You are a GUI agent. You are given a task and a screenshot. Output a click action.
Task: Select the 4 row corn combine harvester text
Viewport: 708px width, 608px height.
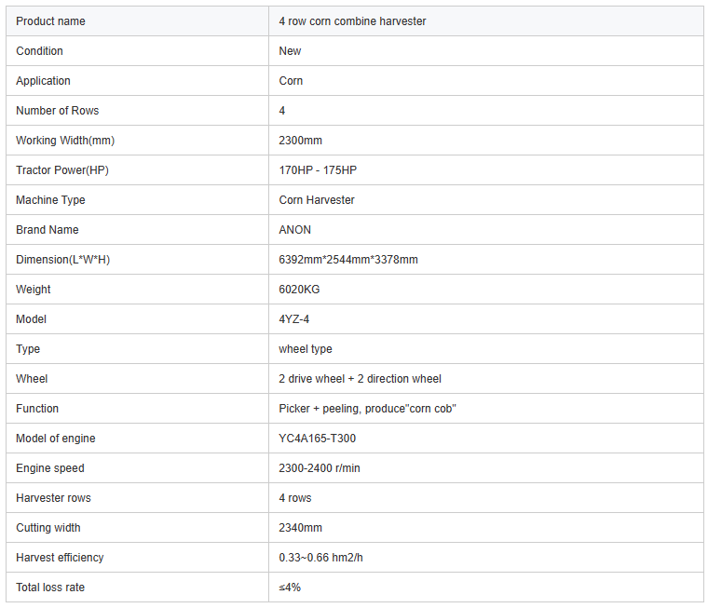click(x=352, y=21)
